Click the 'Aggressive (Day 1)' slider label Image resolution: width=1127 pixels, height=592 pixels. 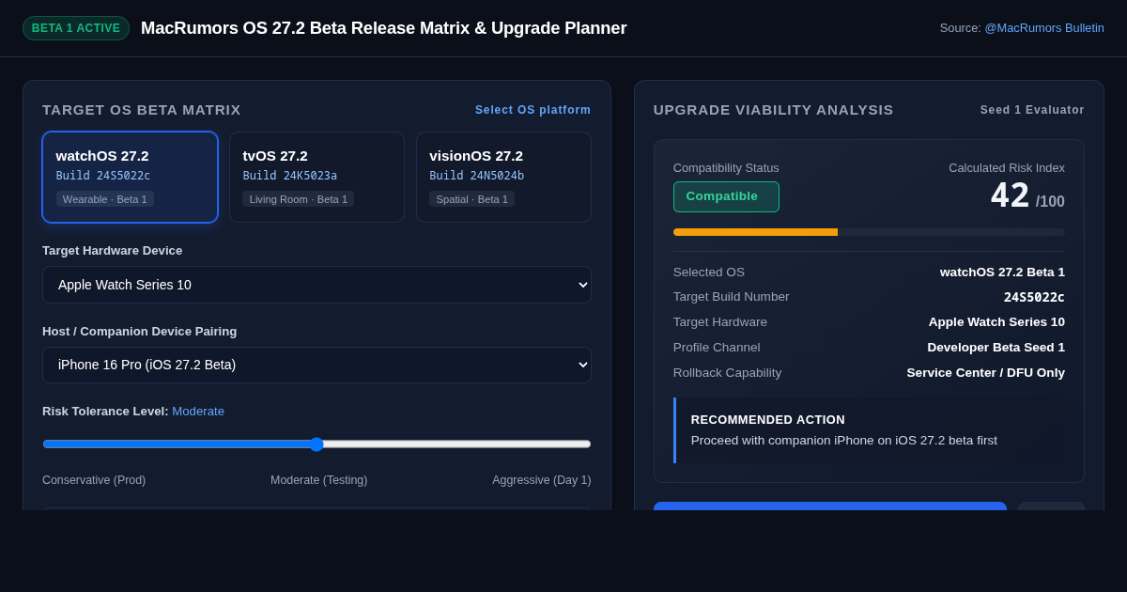tap(542, 480)
